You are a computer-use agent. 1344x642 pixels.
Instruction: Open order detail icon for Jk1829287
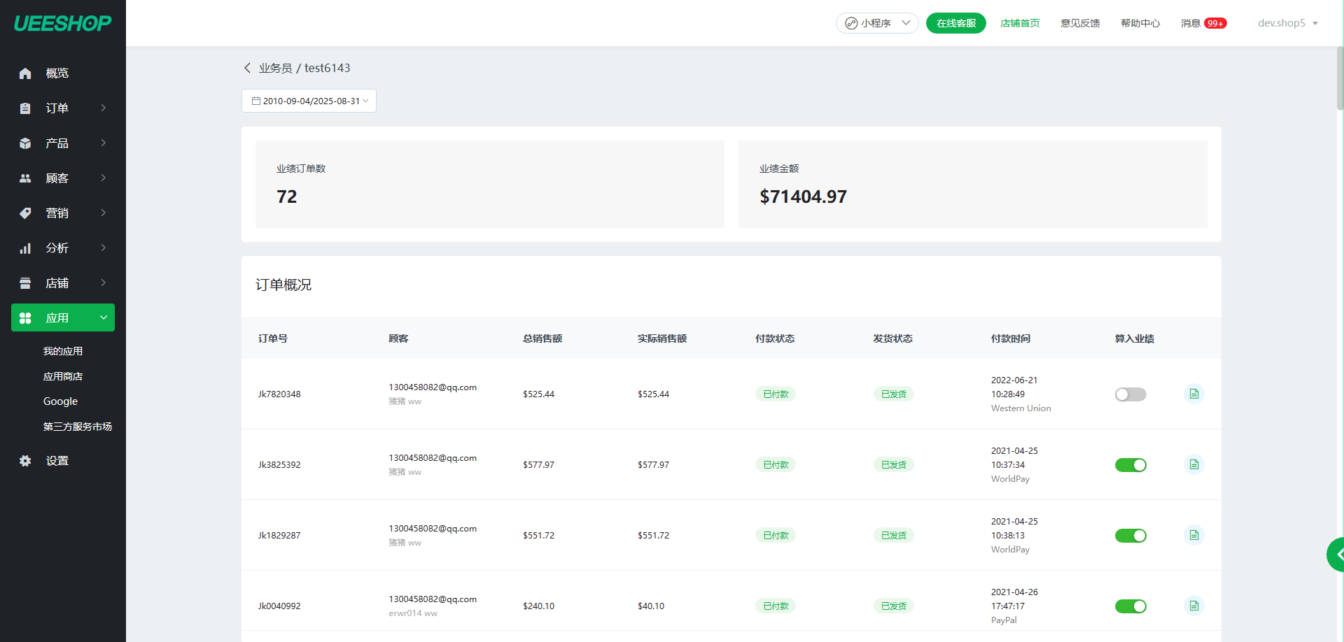1193,536
